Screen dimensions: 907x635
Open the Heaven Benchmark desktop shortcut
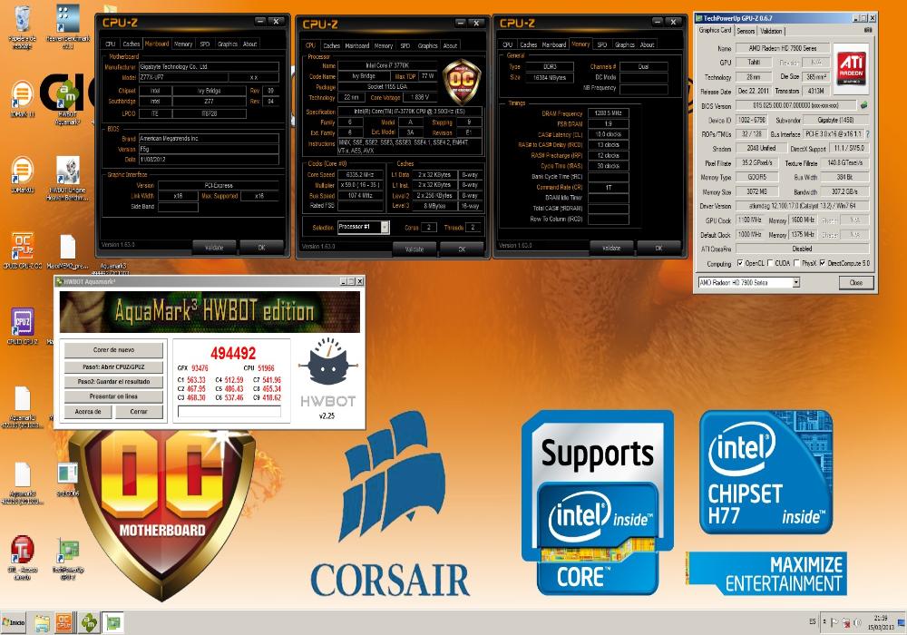tap(68, 26)
